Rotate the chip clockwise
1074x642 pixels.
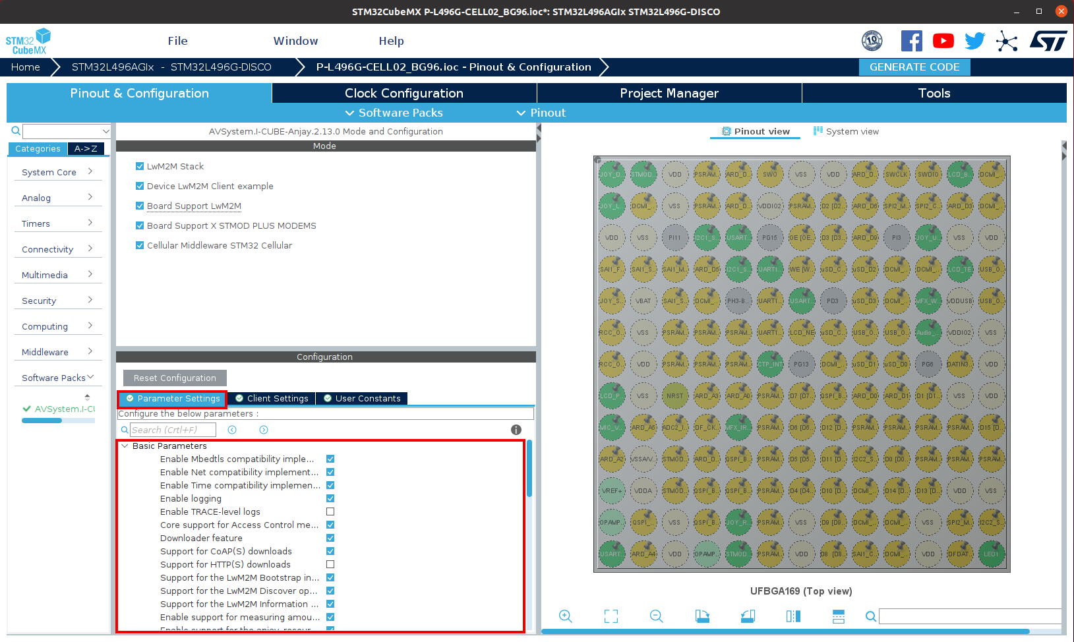pyautogui.click(x=702, y=616)
